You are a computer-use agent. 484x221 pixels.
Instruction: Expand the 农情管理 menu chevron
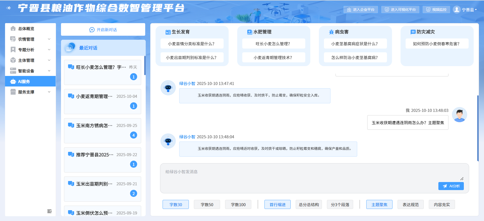49,39
